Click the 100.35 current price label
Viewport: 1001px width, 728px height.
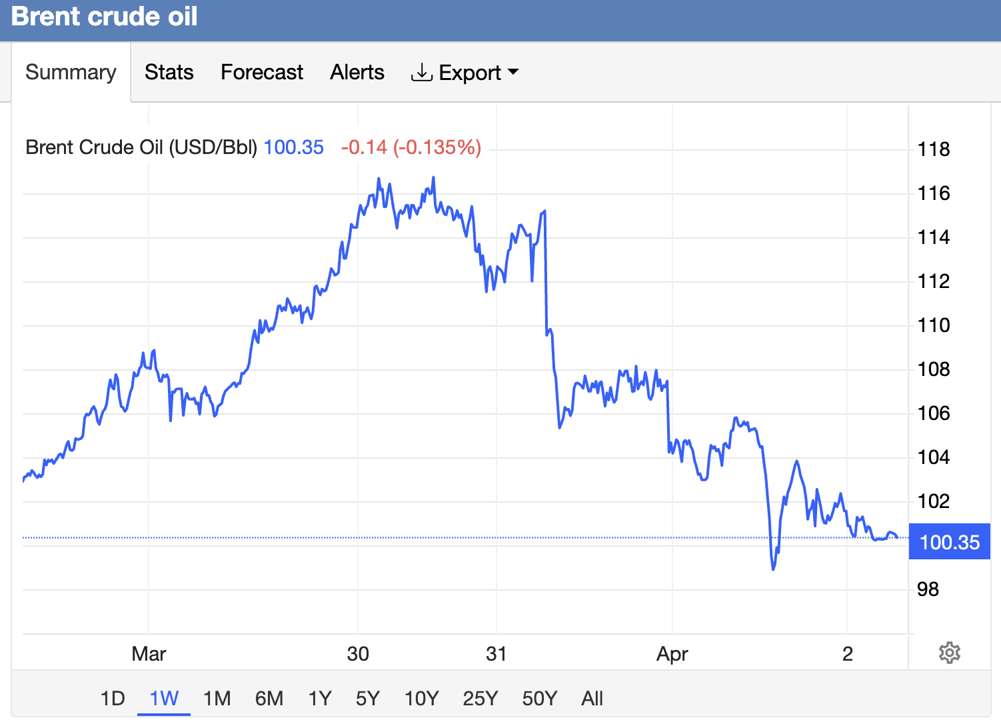tap(949, 542)
